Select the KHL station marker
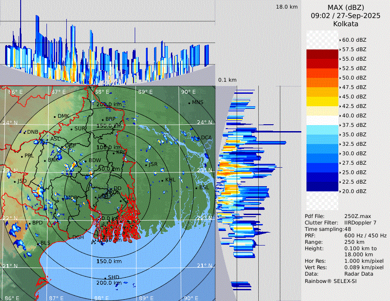This screenshot has width=390, height=301. pyautogui.click(x=163, y=180)
